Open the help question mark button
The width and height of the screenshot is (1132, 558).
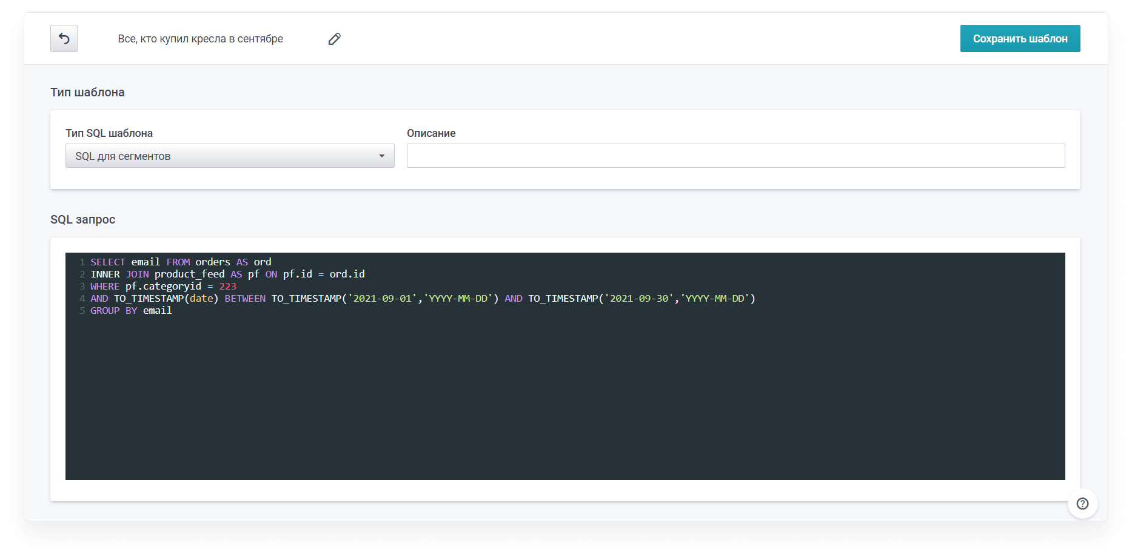pos(1082,503)
